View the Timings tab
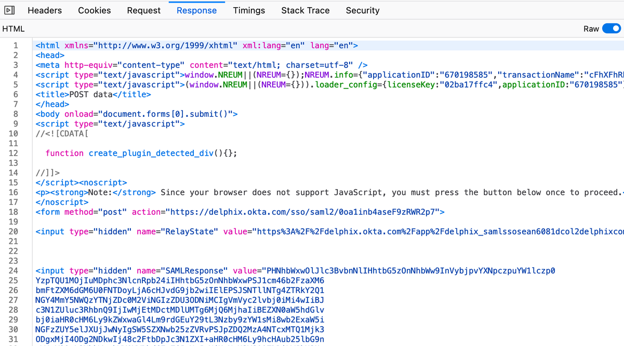 coord(249,10)
